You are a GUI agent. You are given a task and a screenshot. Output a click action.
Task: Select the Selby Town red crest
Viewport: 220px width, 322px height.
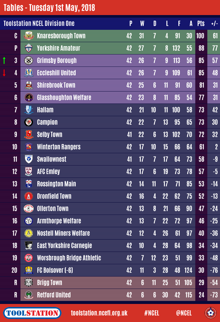(x=29, y=135)
